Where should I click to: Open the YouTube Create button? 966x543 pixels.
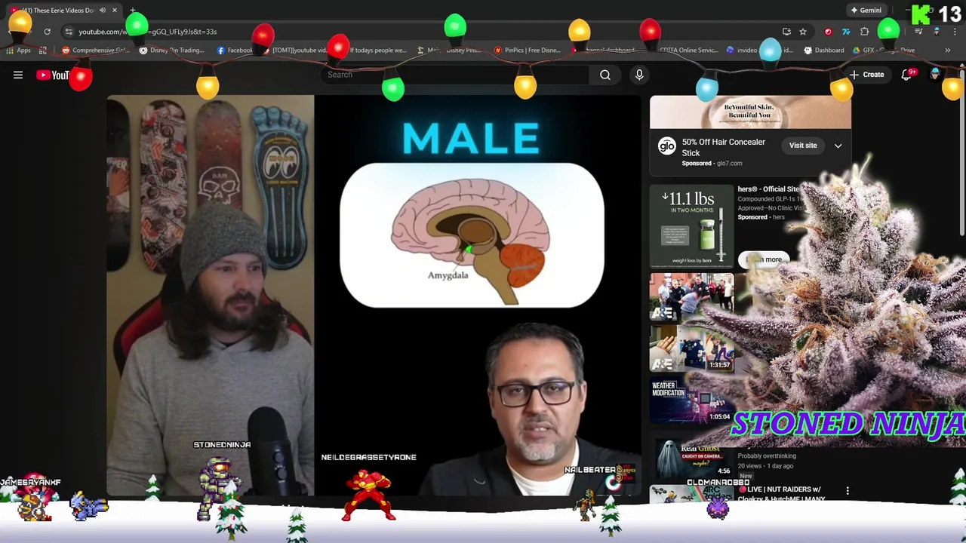[x=866, y=75]
